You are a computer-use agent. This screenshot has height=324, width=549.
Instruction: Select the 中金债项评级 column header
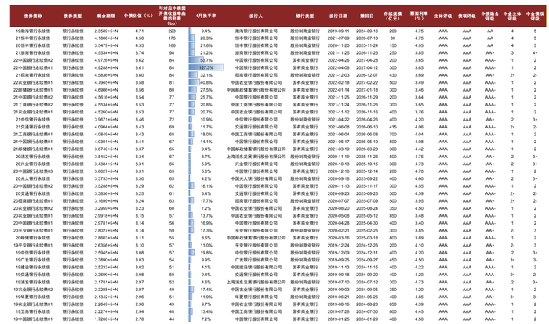(535, 16)
